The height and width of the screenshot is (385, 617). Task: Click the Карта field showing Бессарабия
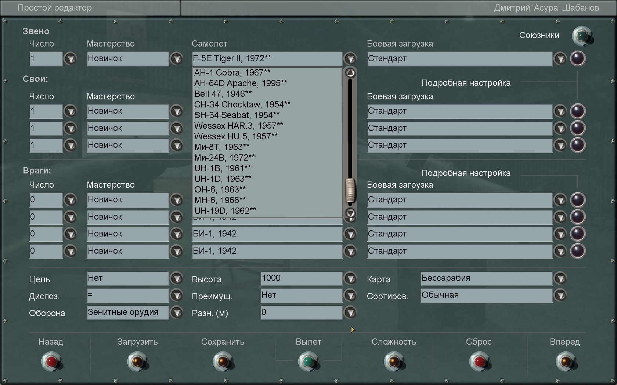(487, 278)
